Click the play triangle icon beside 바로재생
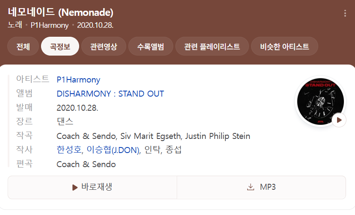The image size is (355, 215). click(75, 187)
